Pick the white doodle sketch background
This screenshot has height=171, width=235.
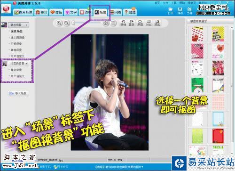[197, 68]
